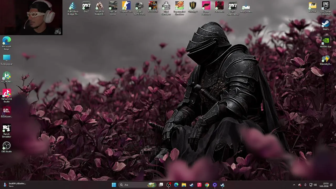The width and height of the screenshot is (336, 189).
Task: Select the DayZ desktop shortcut
Action: [86, 7]
